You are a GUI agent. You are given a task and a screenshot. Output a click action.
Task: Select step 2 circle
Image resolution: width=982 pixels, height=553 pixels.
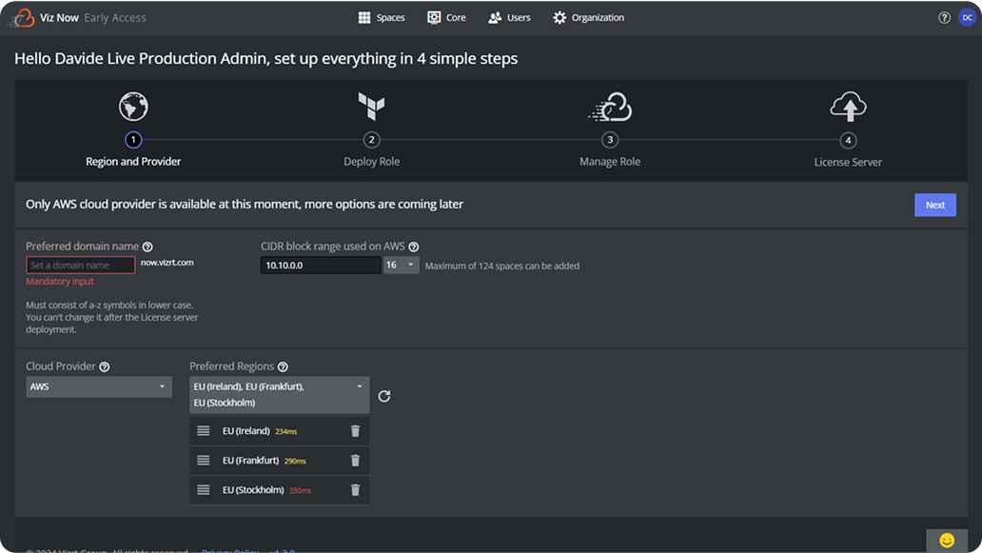371,140
